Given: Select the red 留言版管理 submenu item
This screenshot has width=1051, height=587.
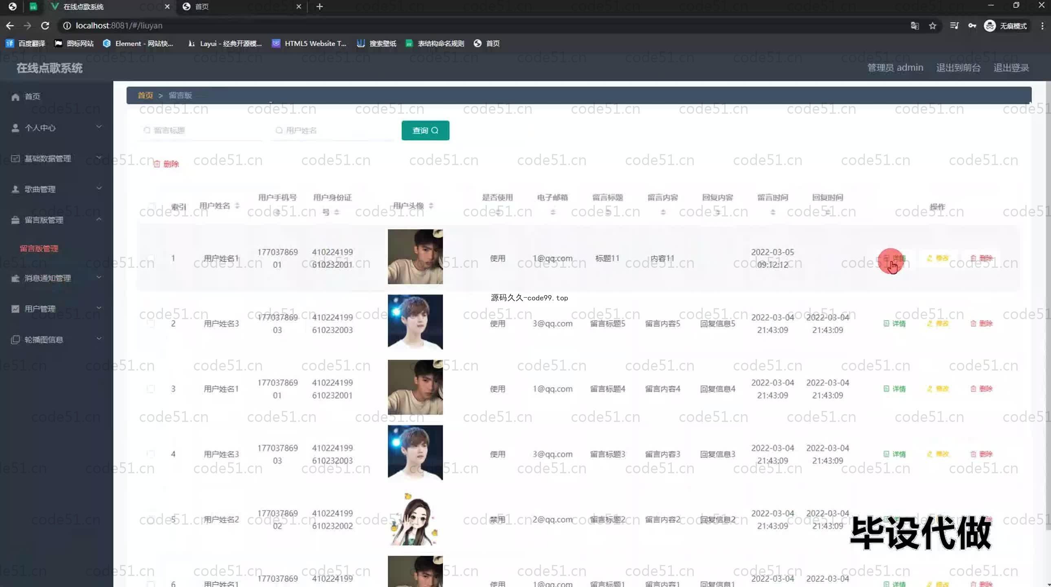Looking at the screenshot, I should pos(39,249).
